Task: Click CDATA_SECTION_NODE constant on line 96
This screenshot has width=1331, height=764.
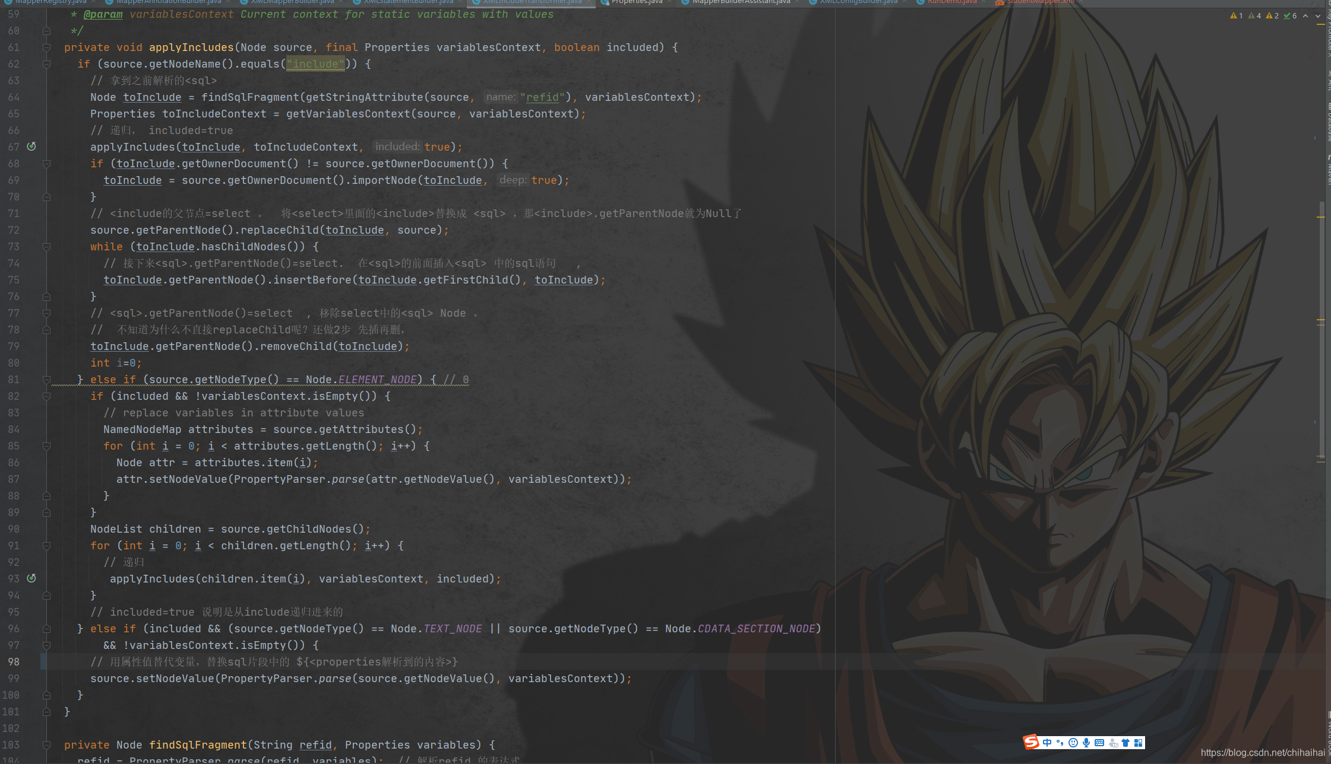Action: click(757, 629)
